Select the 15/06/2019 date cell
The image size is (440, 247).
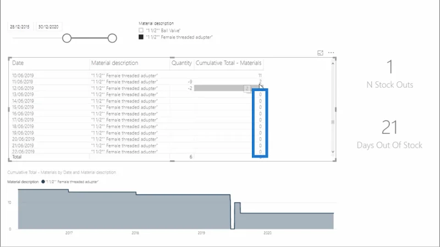[x=23, y=107]
